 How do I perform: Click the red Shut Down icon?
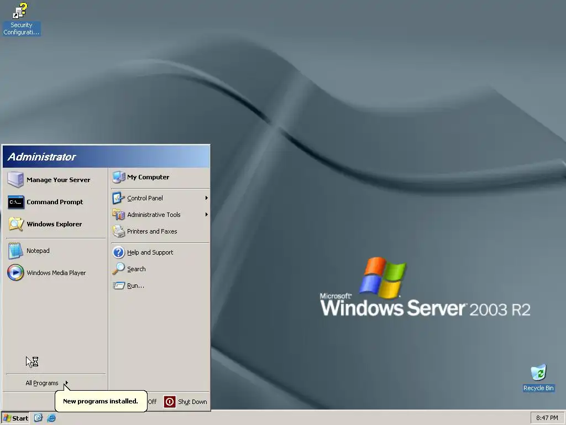click(x=170, y=402)
